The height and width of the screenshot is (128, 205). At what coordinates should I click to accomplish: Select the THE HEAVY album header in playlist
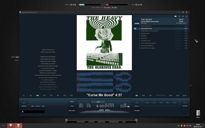pos(161,21)
